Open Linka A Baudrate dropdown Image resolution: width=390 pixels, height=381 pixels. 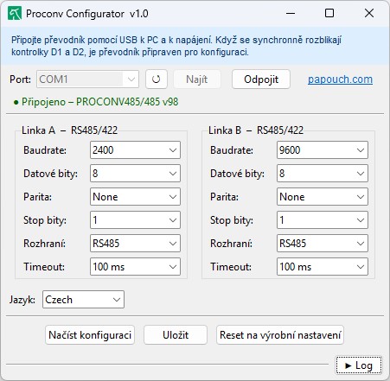pos(135,150)
